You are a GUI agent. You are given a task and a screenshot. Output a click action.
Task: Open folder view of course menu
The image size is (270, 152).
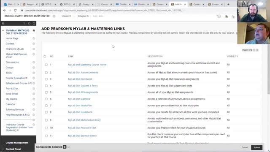[34, 23]
